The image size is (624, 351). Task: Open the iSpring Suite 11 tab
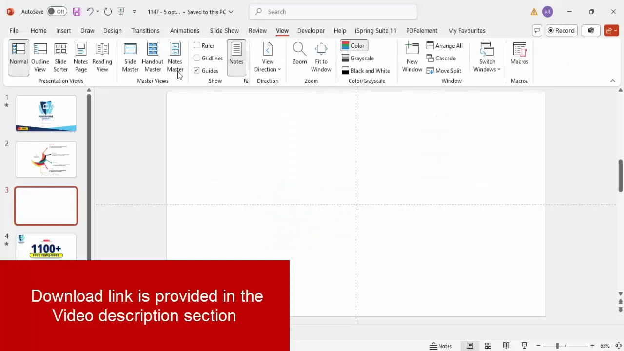click(x=375, y=30)
